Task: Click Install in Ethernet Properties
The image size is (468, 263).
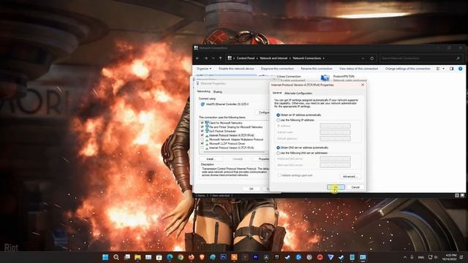Action: coord(211,159)
